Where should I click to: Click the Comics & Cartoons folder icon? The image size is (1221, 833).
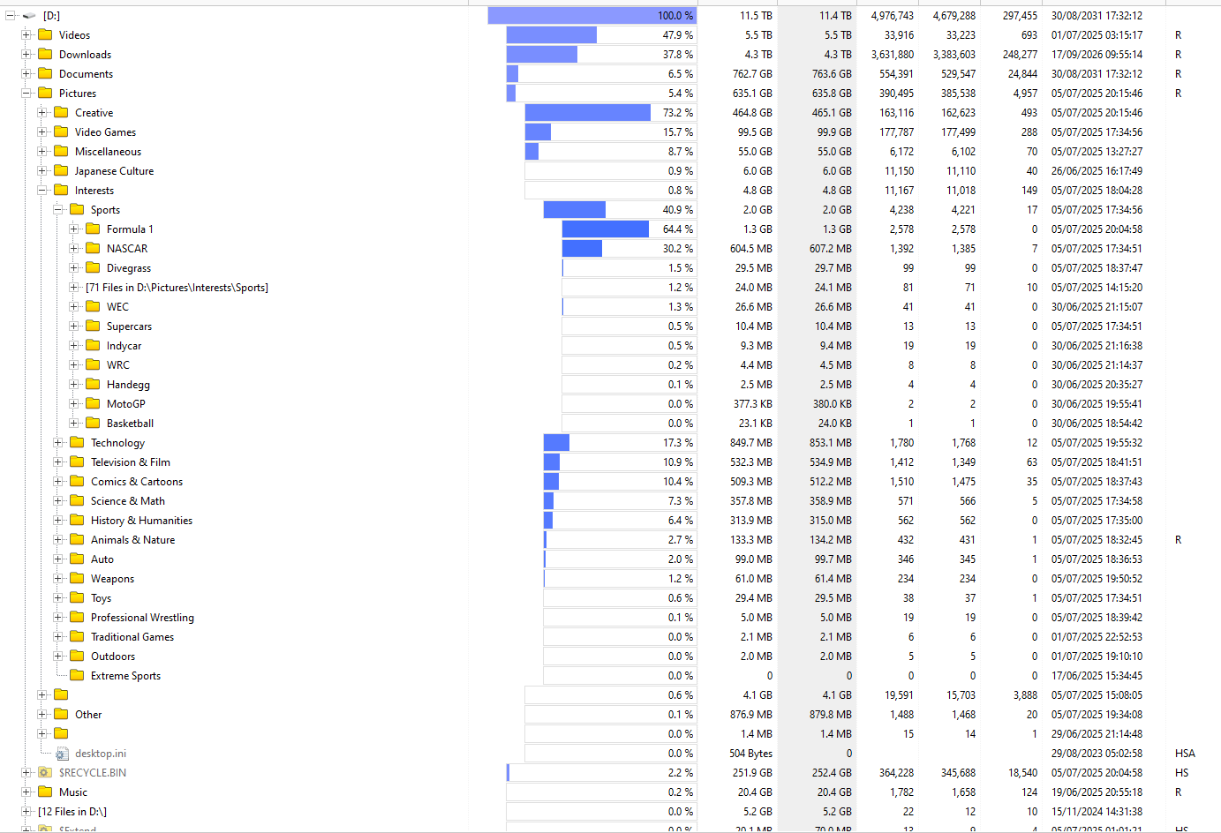pyautogui.click(x=77, y=482)
